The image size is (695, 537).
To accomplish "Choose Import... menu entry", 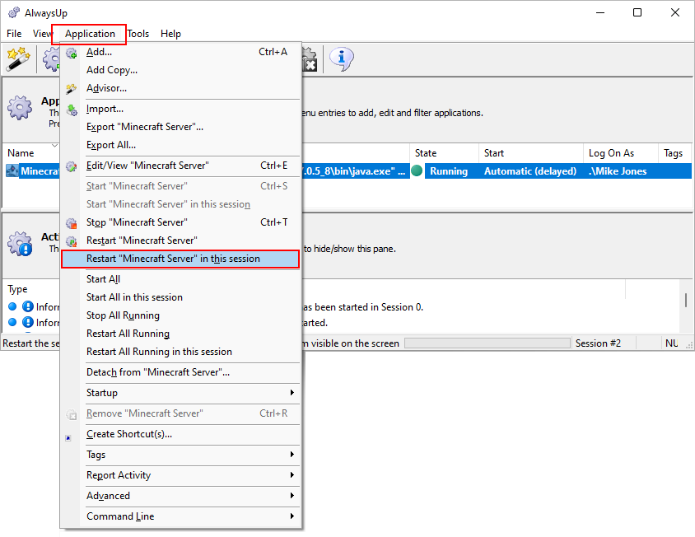I will click(x=181, y=109).
